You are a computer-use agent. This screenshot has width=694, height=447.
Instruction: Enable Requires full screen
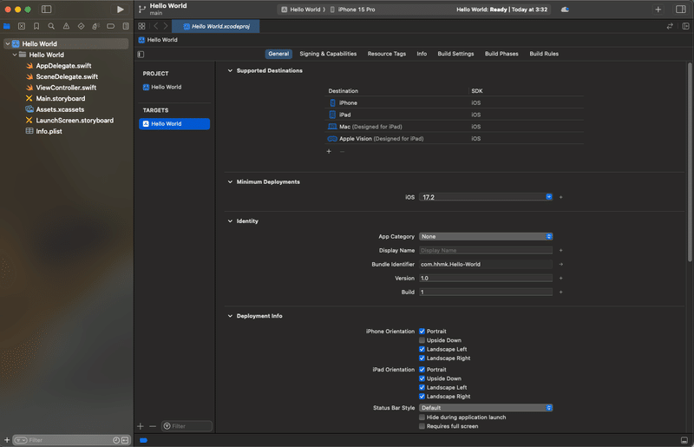pos(422,426)
